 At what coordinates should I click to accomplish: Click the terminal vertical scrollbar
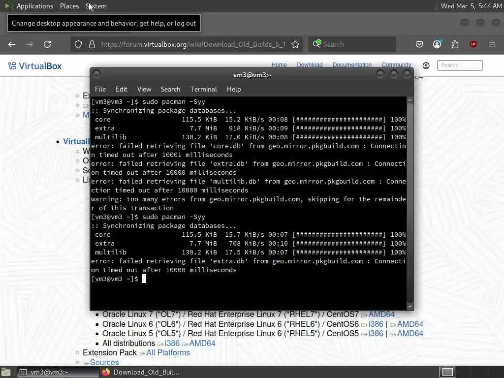pos(410,202)
